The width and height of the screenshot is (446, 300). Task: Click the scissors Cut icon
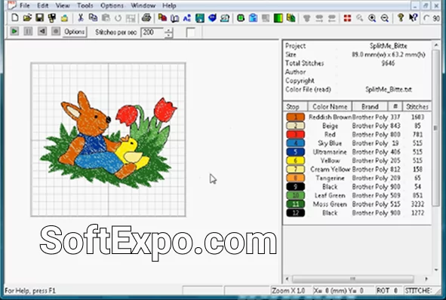pos(81,18)
